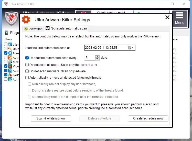Viewport: 192px width, 141px height.
Task: Click the Unlocker wand icon
Action: [x=10, y=49]
